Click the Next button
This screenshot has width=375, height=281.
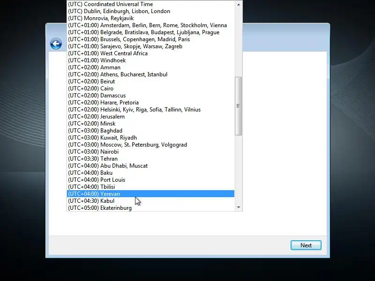(x=306, y=245)
